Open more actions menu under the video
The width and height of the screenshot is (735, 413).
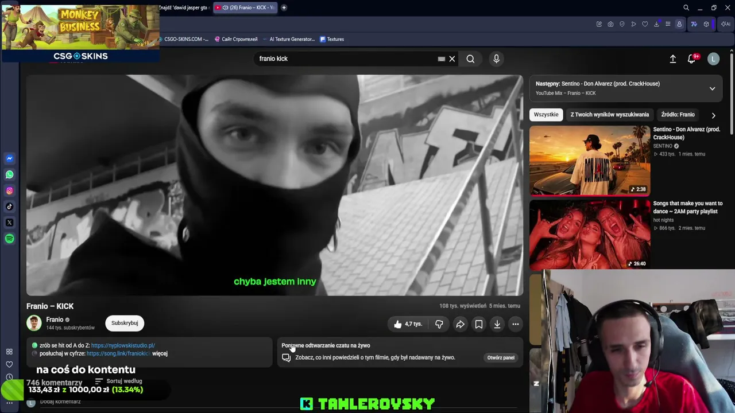tap(516, 324)
